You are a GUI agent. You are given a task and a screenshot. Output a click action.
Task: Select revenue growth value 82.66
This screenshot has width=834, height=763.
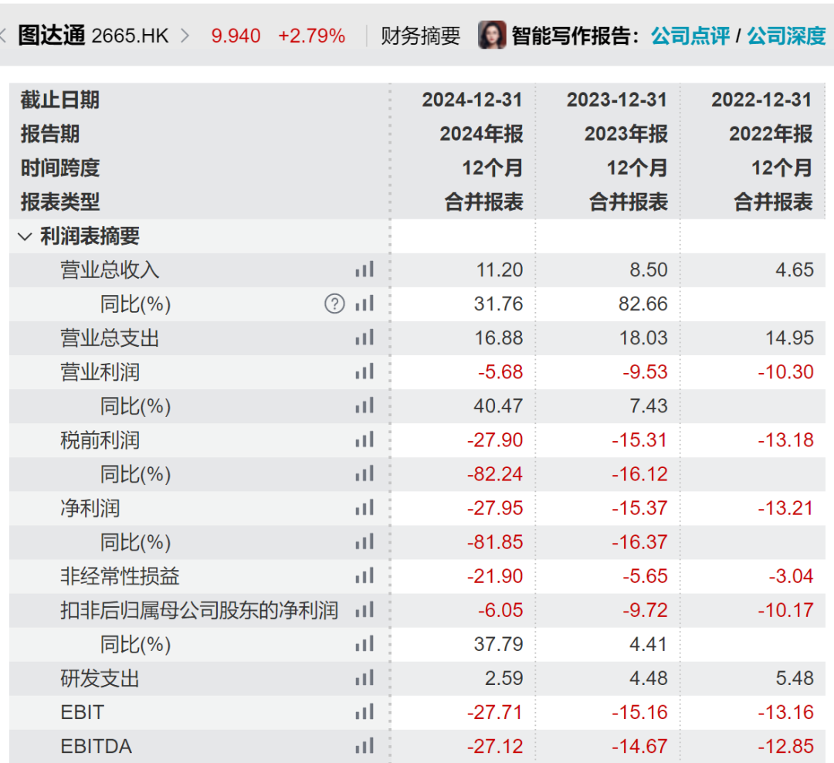(643, 304)
